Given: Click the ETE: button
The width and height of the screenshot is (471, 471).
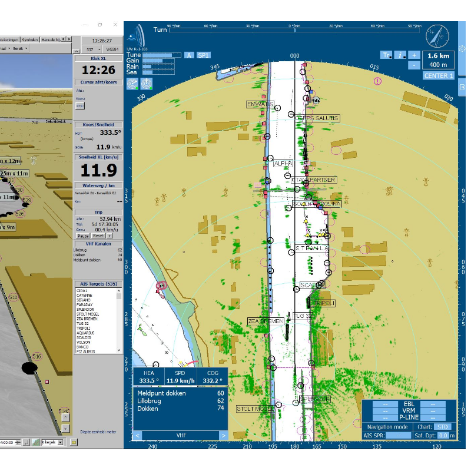Looking at the screenshot, I should point(80,106).
